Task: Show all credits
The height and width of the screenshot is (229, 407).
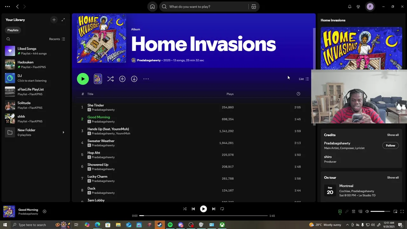Action: click(x=393, y=135)
